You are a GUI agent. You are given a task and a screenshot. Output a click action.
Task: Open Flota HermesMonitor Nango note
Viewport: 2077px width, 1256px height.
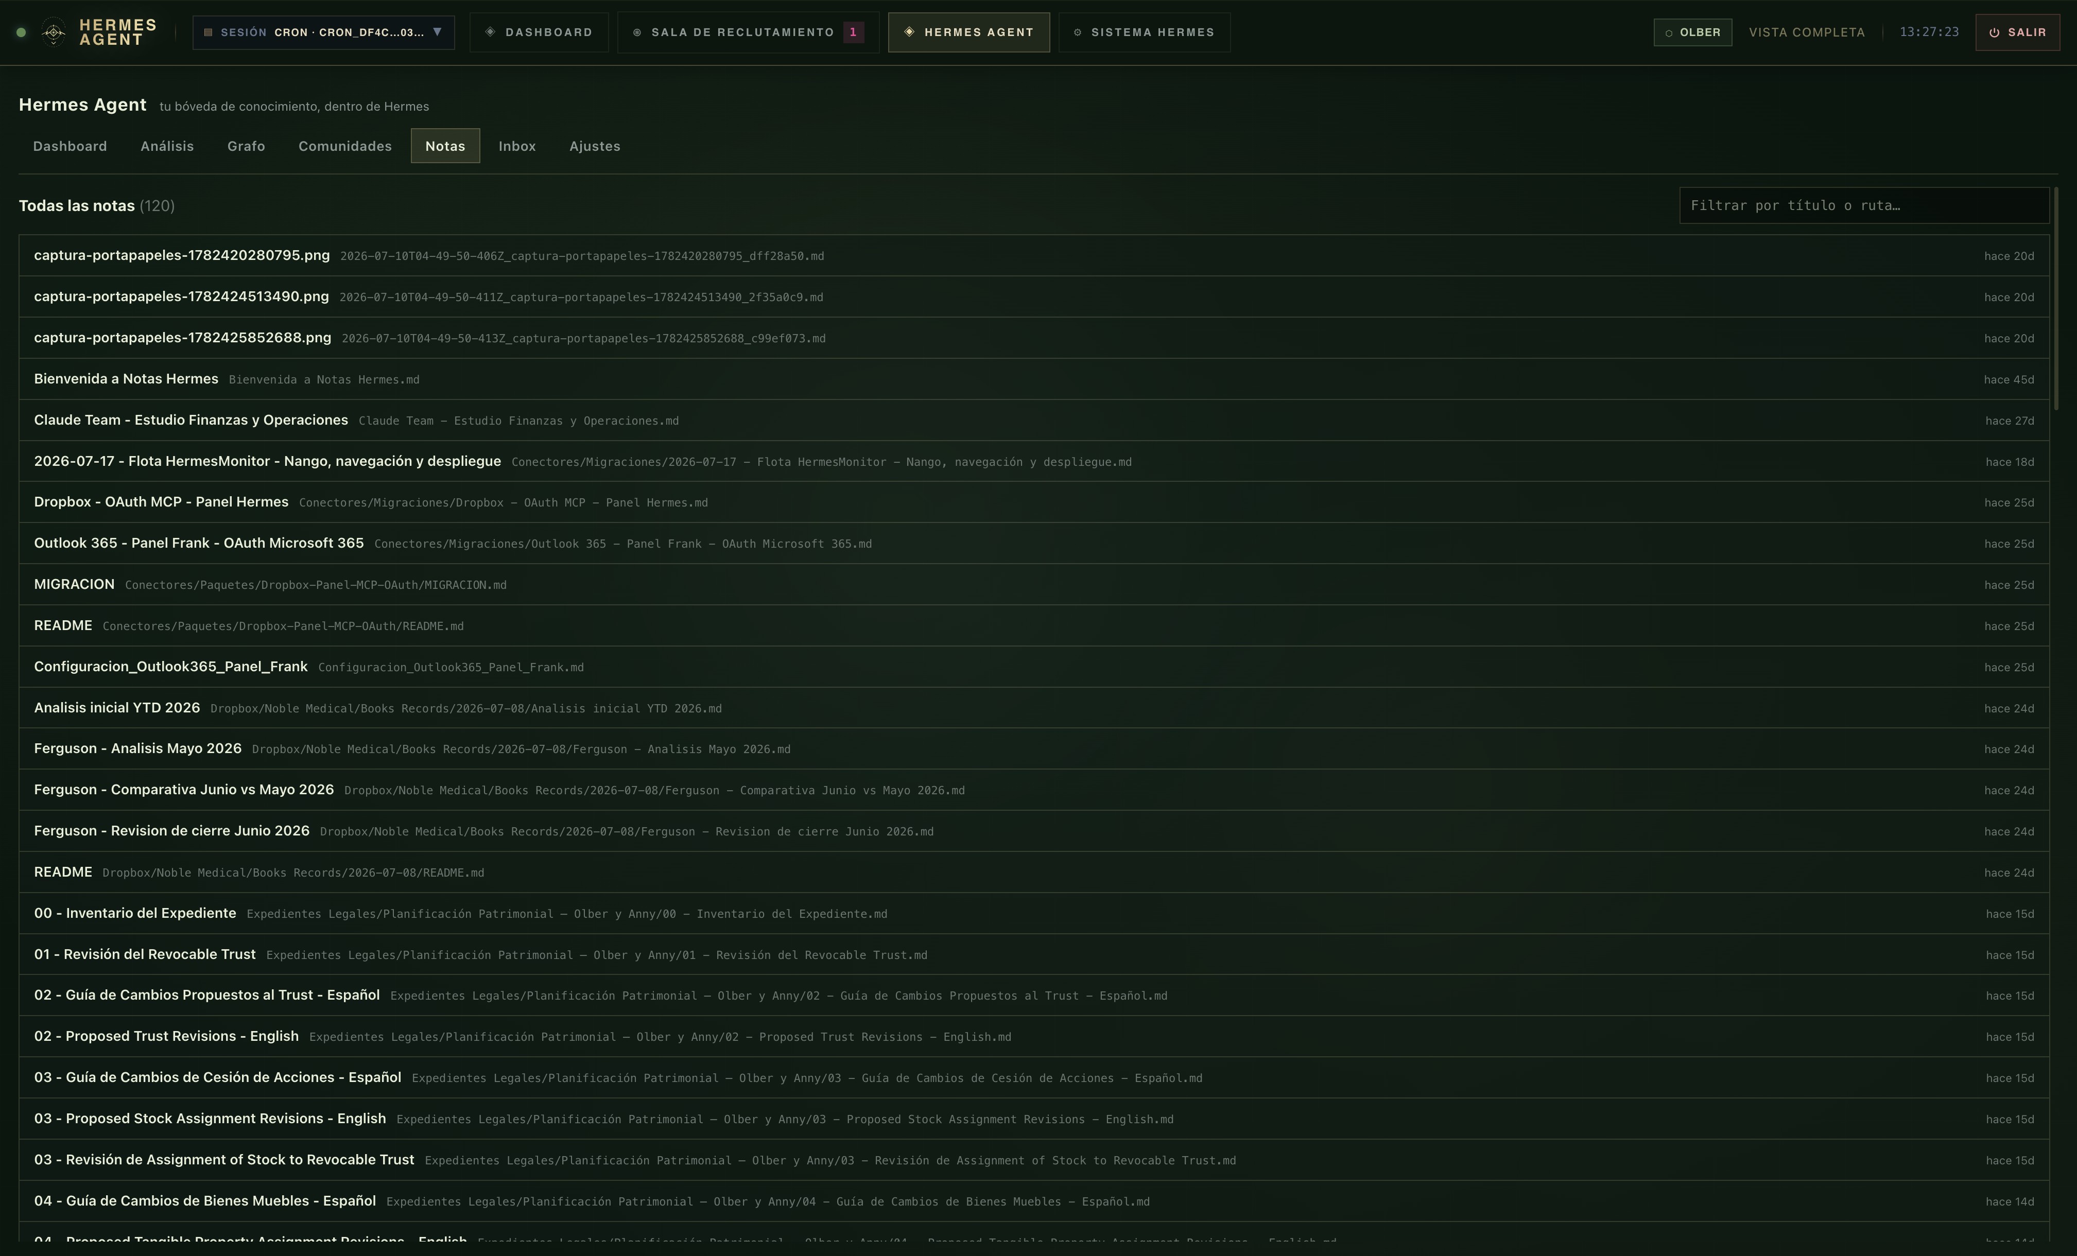point(1033,461)
